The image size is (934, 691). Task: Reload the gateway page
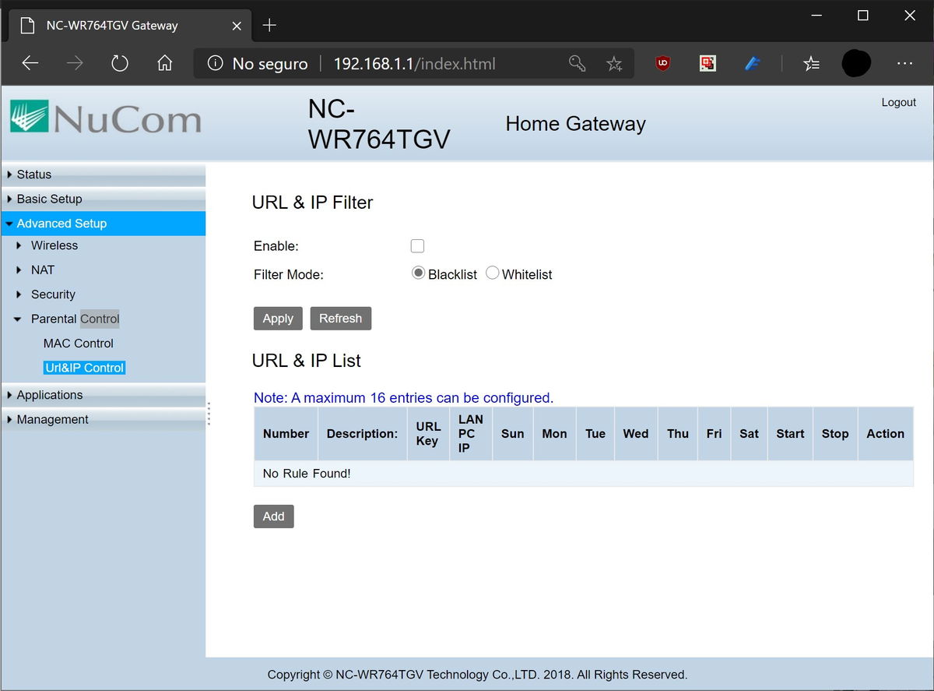click(119, 63)
